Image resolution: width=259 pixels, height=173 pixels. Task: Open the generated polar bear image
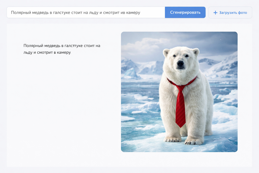pos(179,92)
